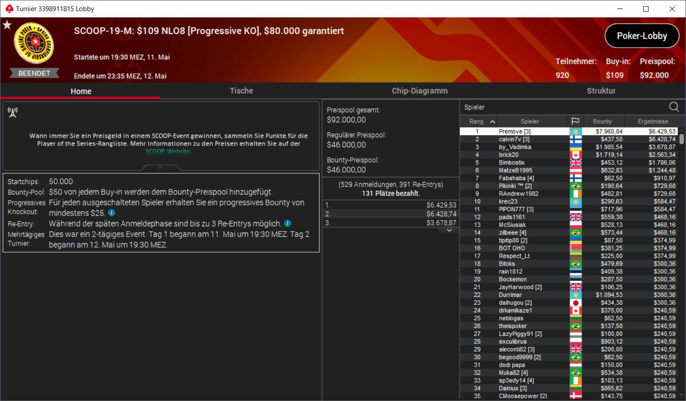Image resolution: width=686 pixels, height=401 pixels.
Task: Open the Chip-Diagramm tab
Action: (x=420, y=91)
